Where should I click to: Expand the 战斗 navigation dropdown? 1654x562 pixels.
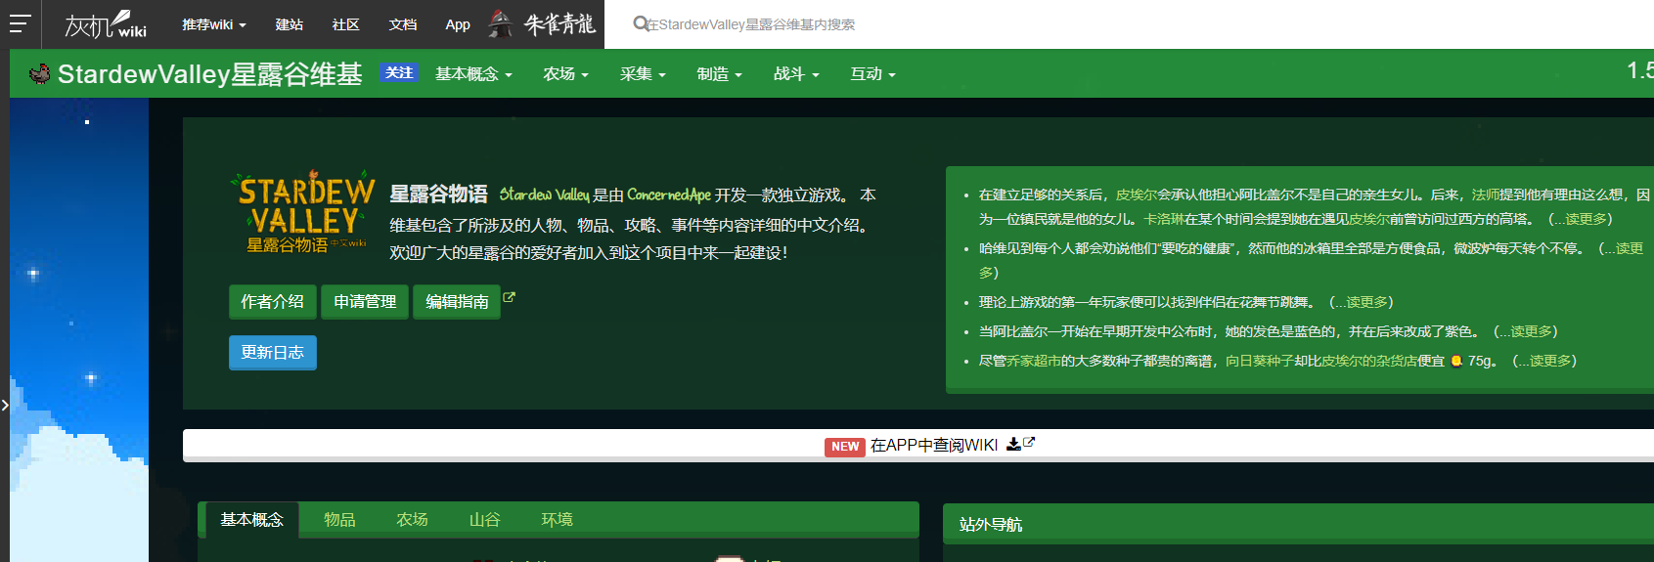(x=796, y=73)
